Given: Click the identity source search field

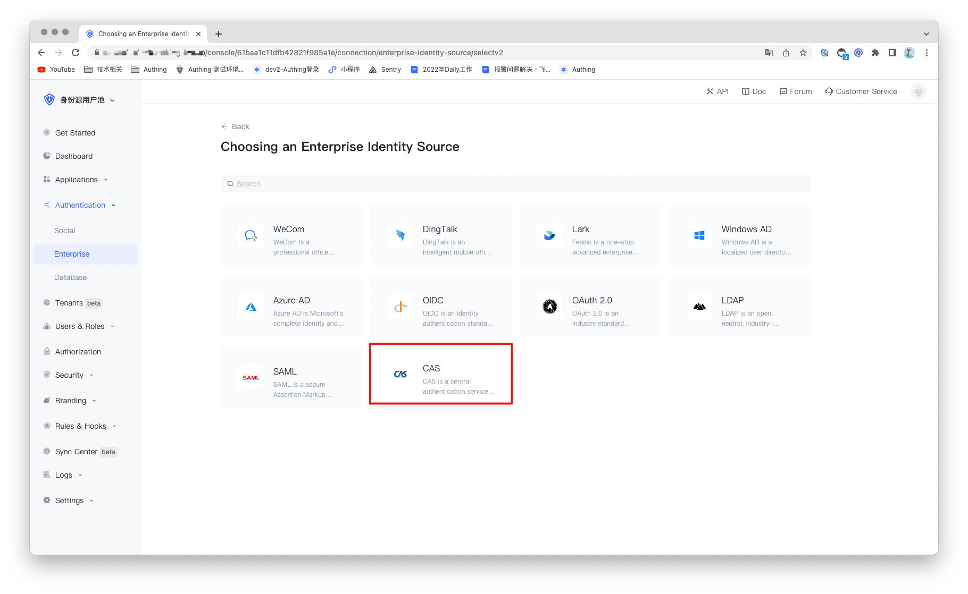Looking at the screenshot, I should tap(515, 183).
